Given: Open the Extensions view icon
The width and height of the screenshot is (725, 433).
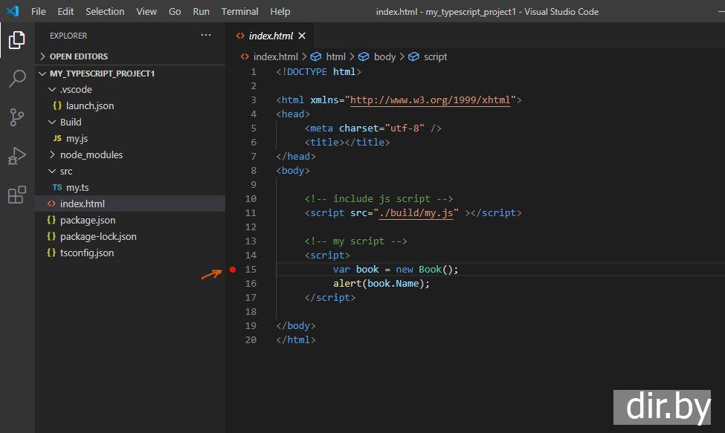Looking at the screenshot, I should (16, 195).
